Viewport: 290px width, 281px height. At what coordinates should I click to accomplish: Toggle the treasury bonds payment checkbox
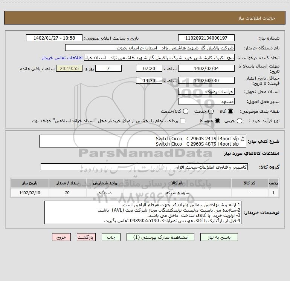pyautogui.click(x=183, y=121)
